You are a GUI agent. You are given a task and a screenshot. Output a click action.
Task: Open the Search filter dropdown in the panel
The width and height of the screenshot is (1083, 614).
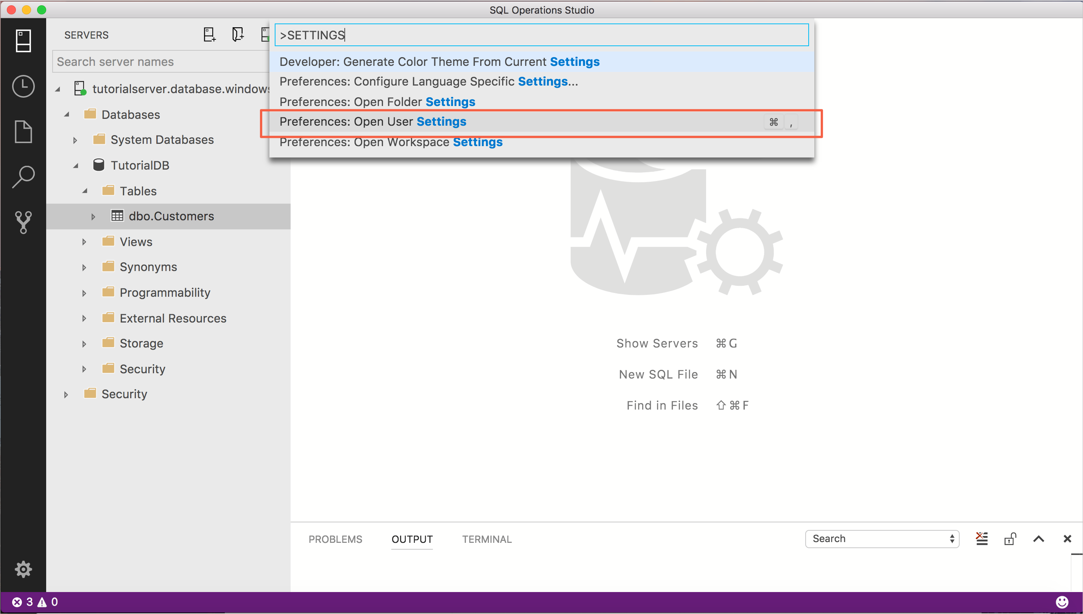(951, 539)
